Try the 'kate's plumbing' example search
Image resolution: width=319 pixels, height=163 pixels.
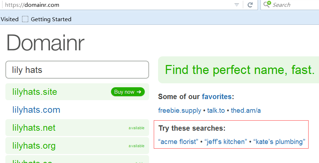pyautogui.click(x=279, y=141)
